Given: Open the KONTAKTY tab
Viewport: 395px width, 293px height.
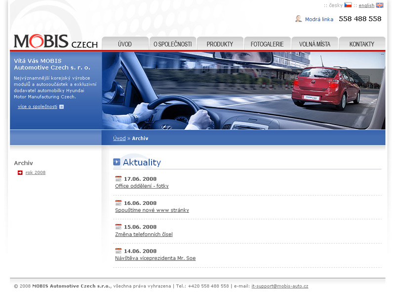Looking at the screenshot, I should coord(362,44).
